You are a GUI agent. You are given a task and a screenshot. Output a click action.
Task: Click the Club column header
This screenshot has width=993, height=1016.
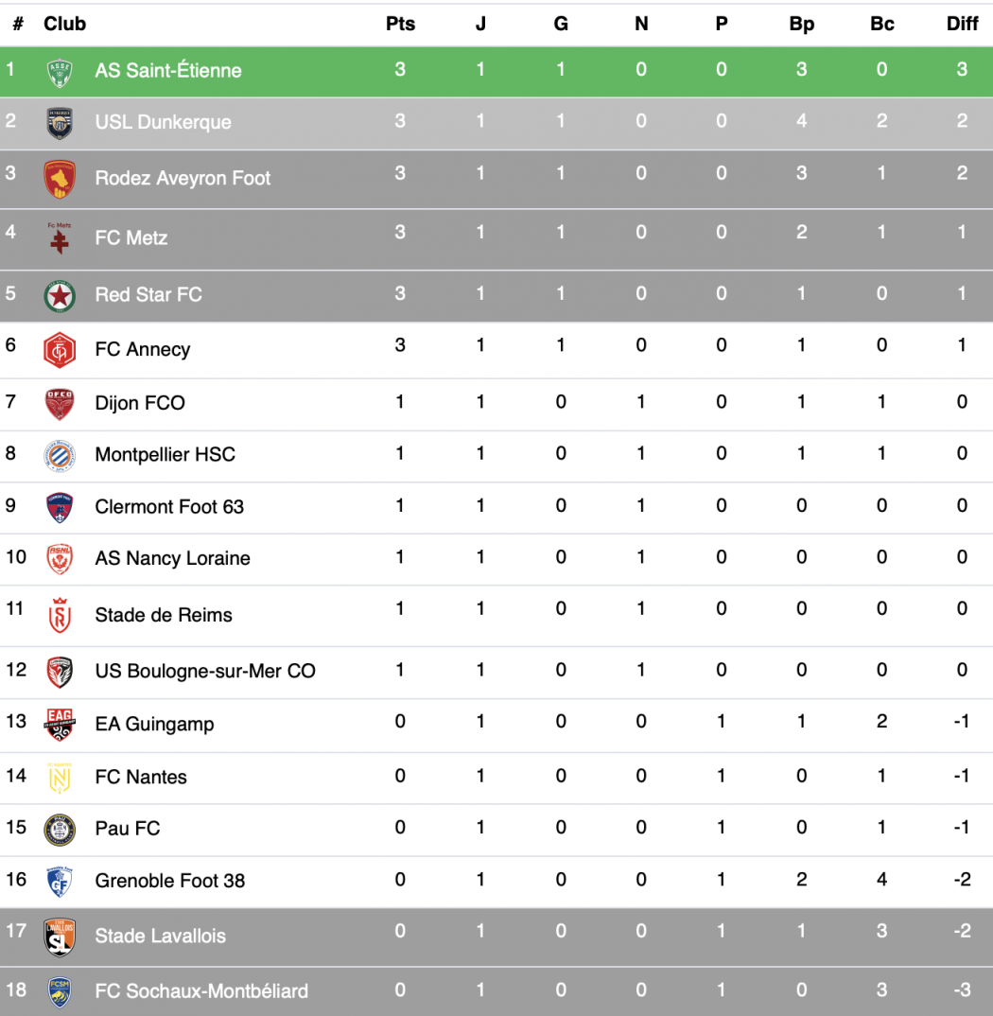click(64, 24)
